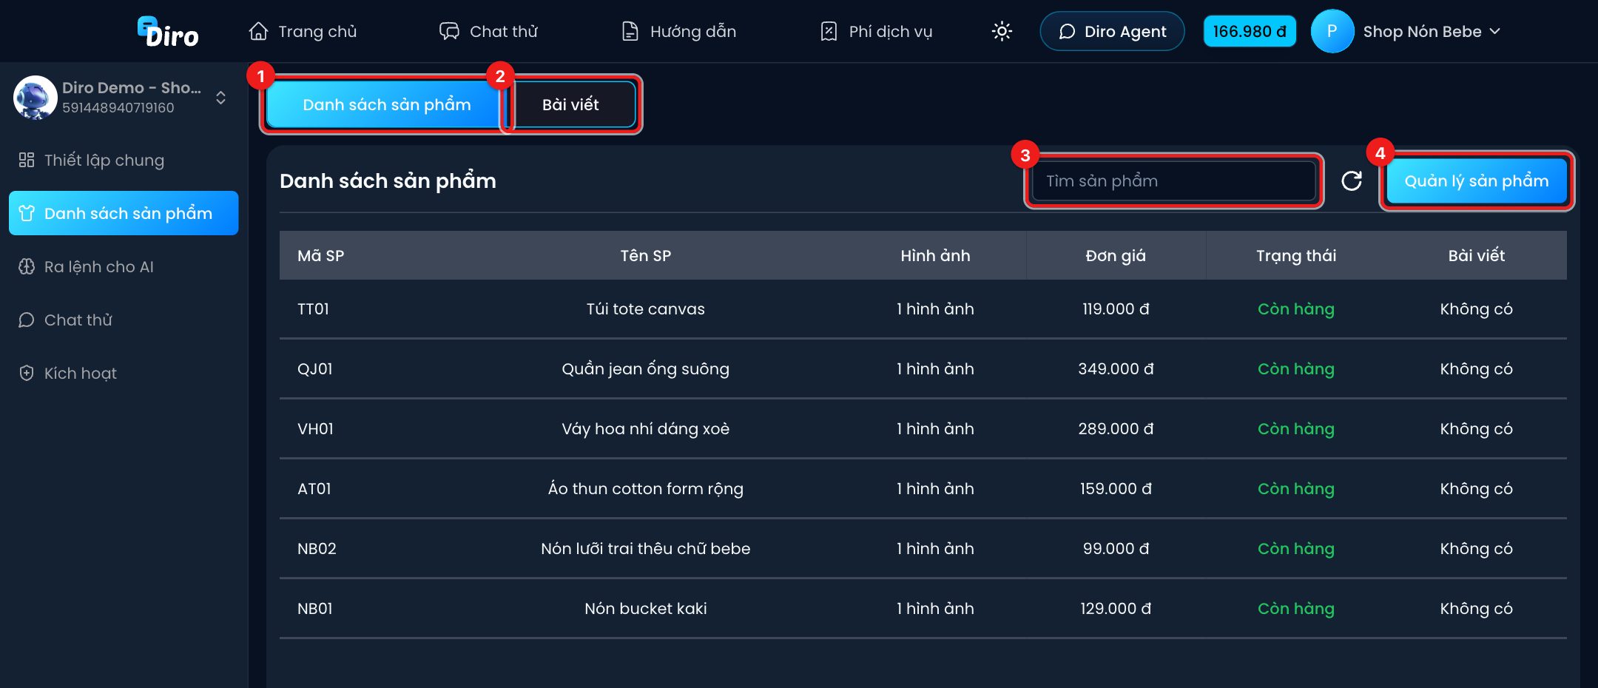Viewport: 1598px width, 688px height.
Task: Refresh the product list with reload icon
Action: tap(1352, 181)
